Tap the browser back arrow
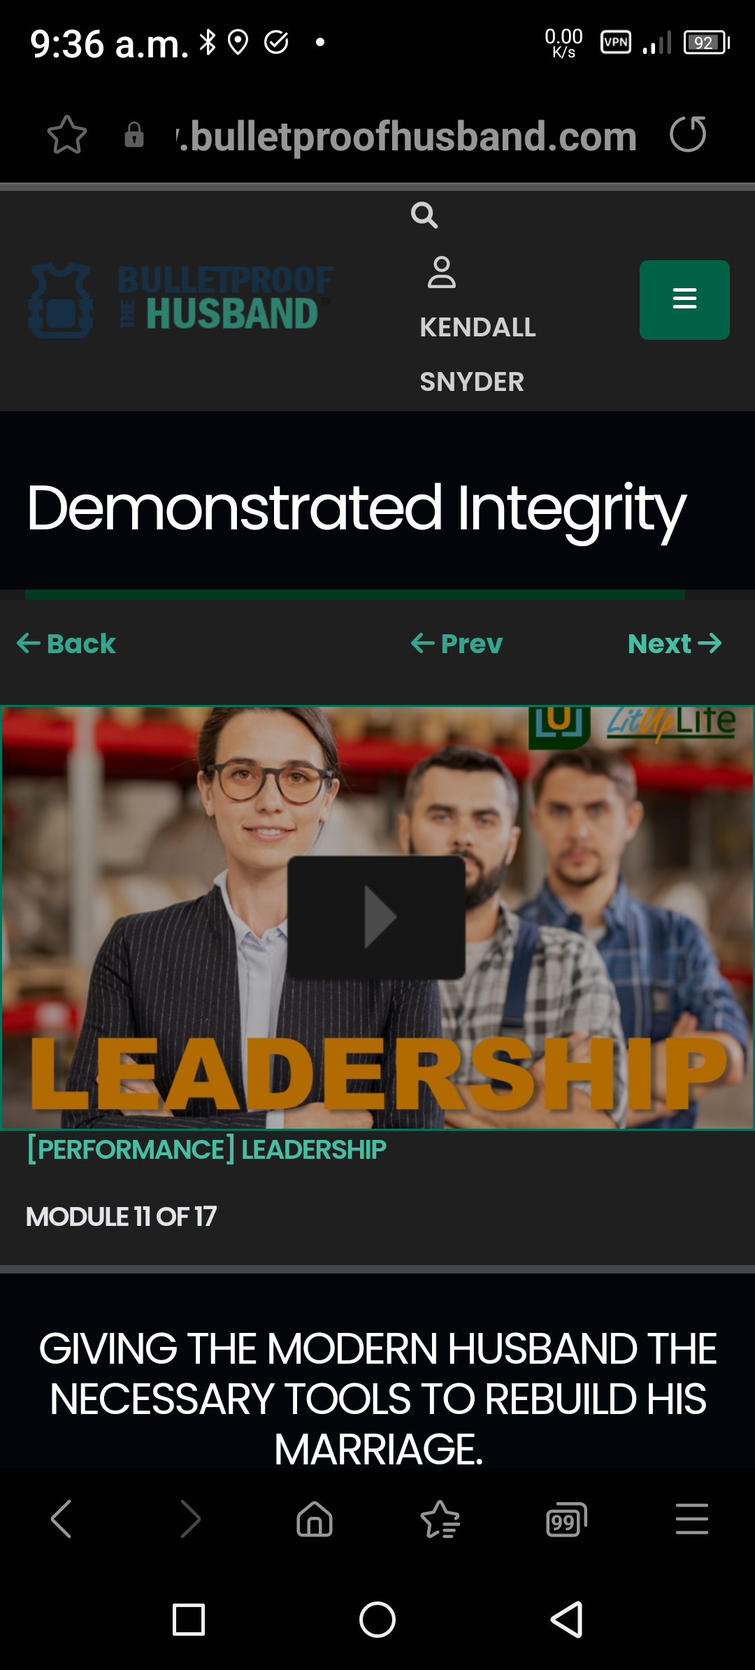The height and width of the screenshot is (1670, 755). (x=62, y=1519)
